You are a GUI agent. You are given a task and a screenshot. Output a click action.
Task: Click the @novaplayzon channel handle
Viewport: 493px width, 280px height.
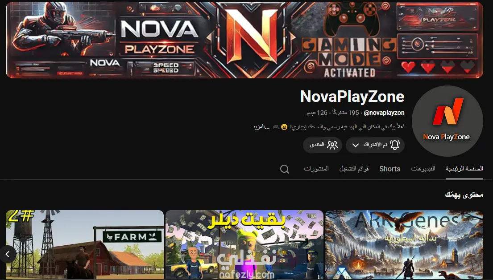[x=384, y=113]
